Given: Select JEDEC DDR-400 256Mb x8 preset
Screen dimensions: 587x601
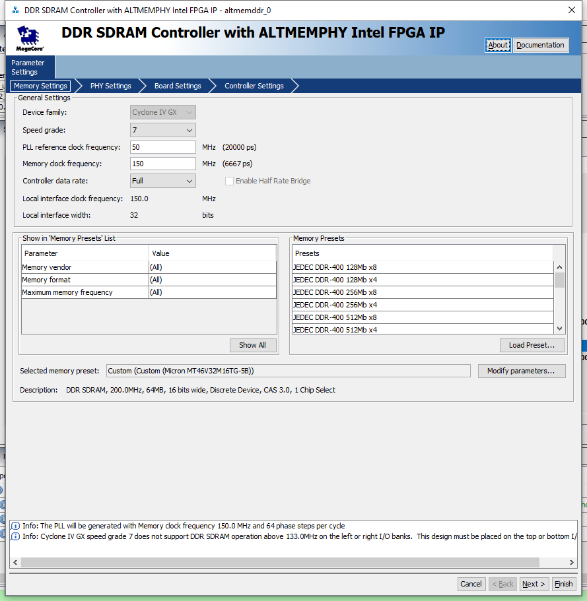Looking at the screenshot, I should [423, 292].
